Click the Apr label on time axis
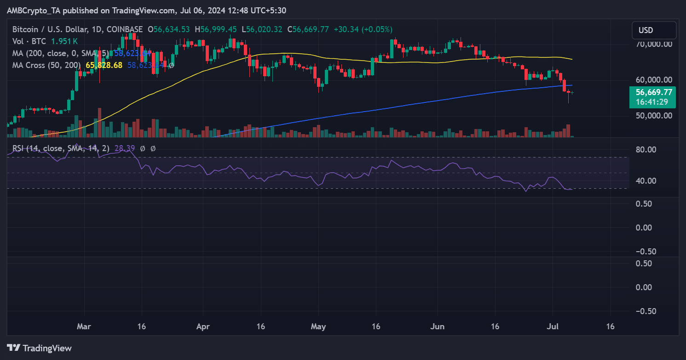 [203, 327]
